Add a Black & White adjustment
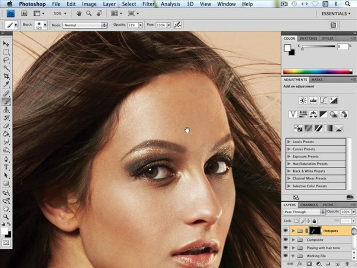 (x=323, y=114)
